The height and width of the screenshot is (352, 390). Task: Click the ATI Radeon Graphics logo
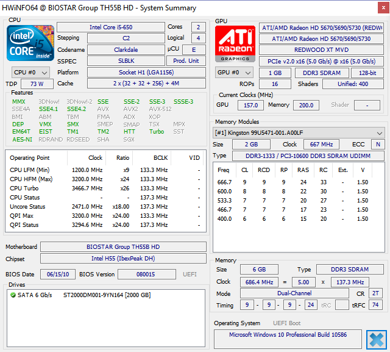coord(235,44)
